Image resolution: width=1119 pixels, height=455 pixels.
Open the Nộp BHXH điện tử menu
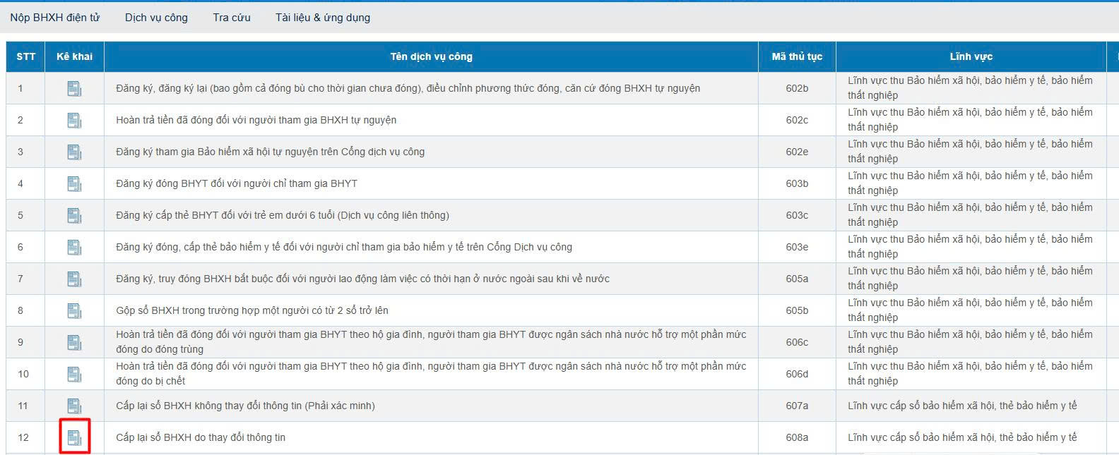click(55, 18)
